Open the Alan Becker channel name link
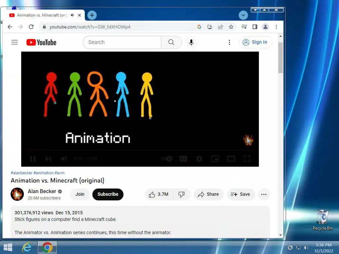 coord(42,191)
